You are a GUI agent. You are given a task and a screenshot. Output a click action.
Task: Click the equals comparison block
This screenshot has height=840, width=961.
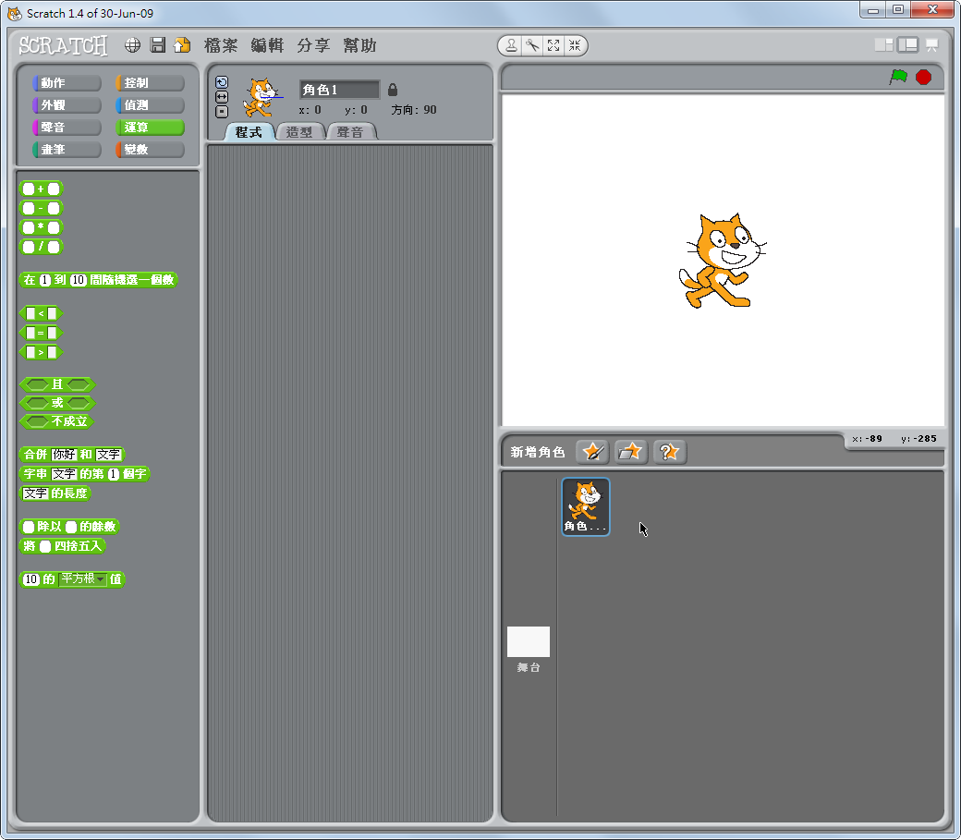coord(41,333)
